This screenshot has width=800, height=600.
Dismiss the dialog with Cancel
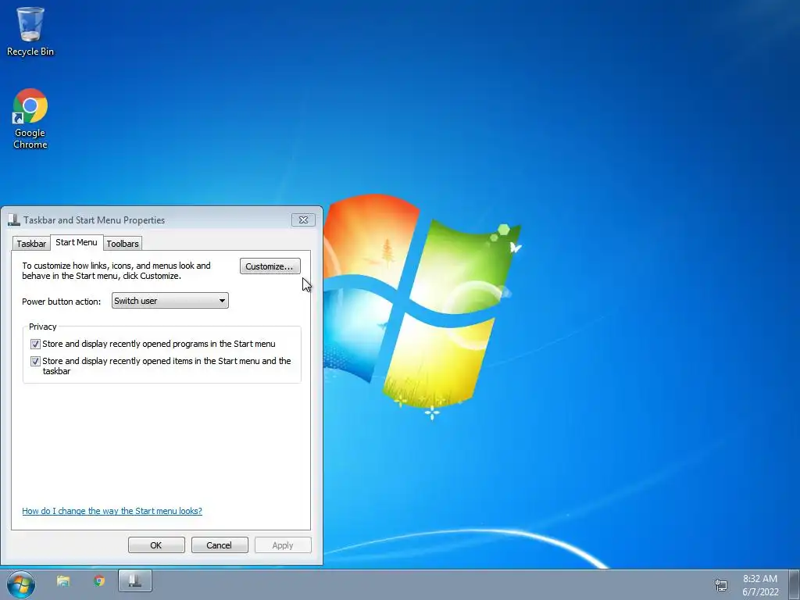point(220,545)
